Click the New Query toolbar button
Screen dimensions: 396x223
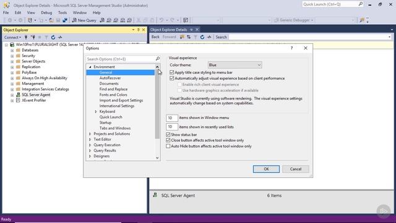(84, 20)
